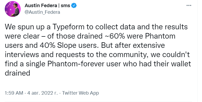Click empty space below the tweet text
Image resolution: width=202 pixels, height=102 pixels.
click(98, 84)
